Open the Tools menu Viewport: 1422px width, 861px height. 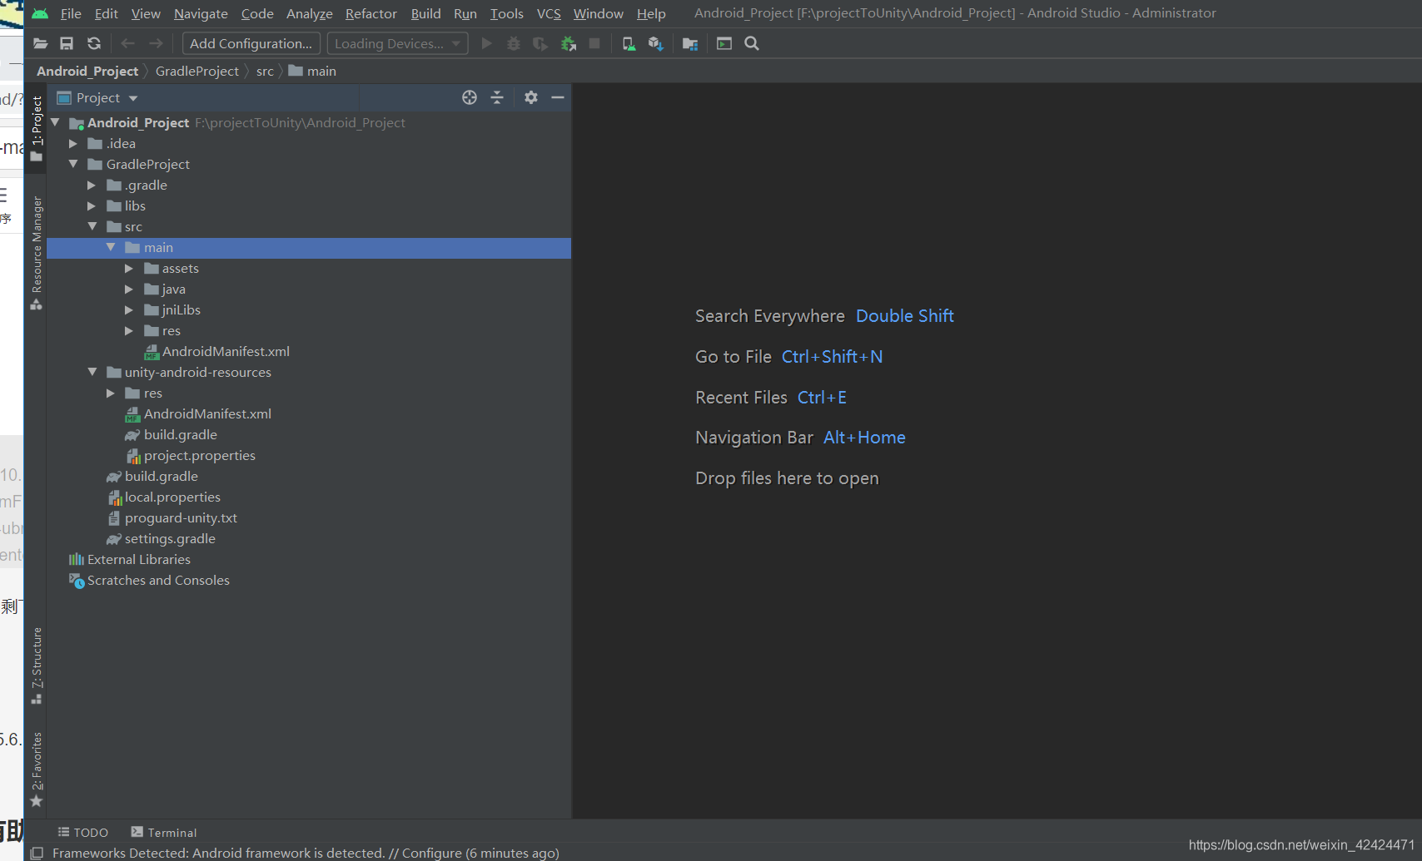(x=506, y=13)
